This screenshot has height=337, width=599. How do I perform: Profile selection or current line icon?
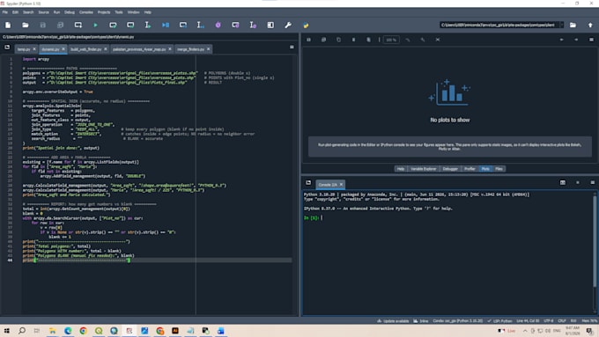[x=253, y=26]
